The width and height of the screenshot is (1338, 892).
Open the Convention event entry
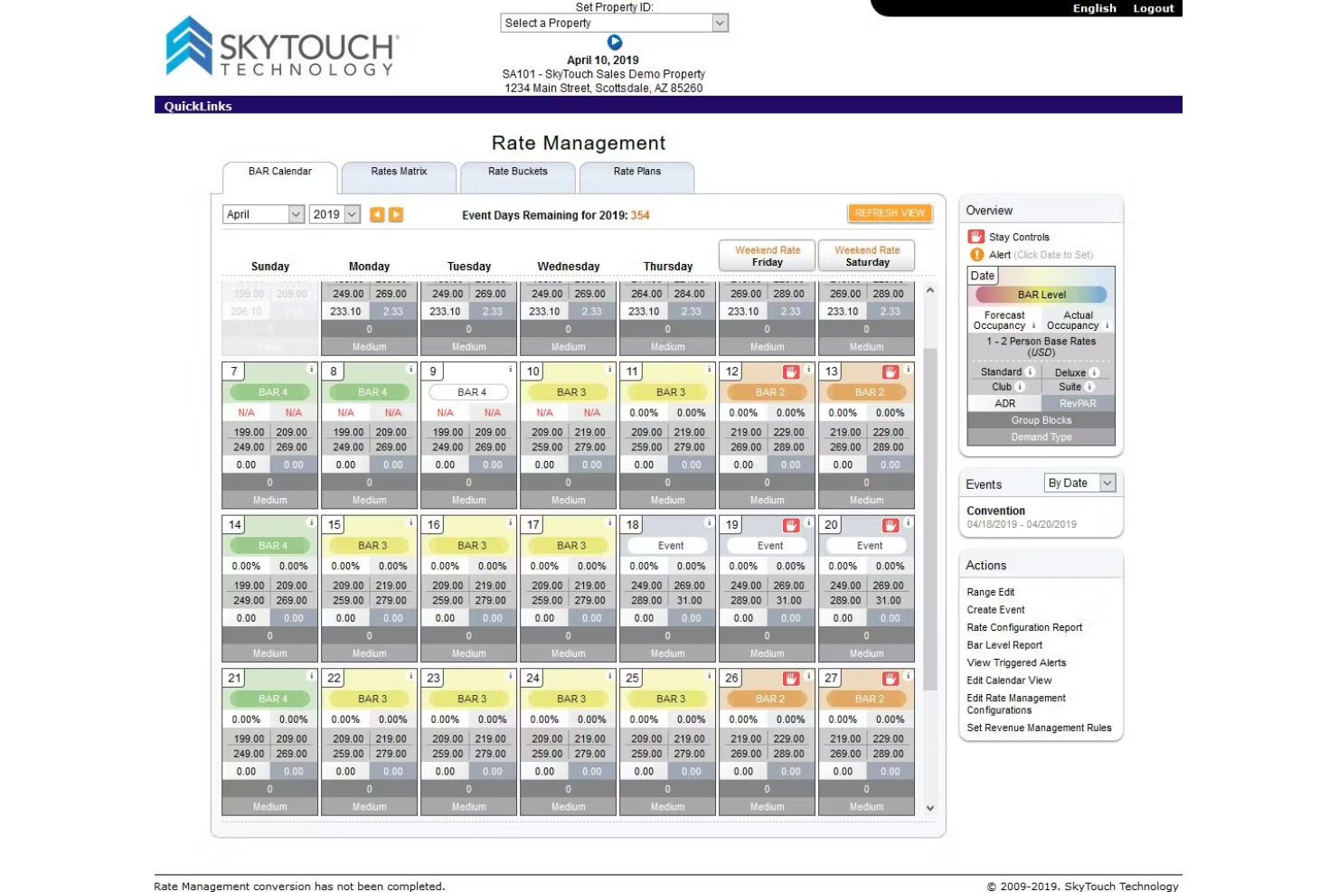coord(996,511)
